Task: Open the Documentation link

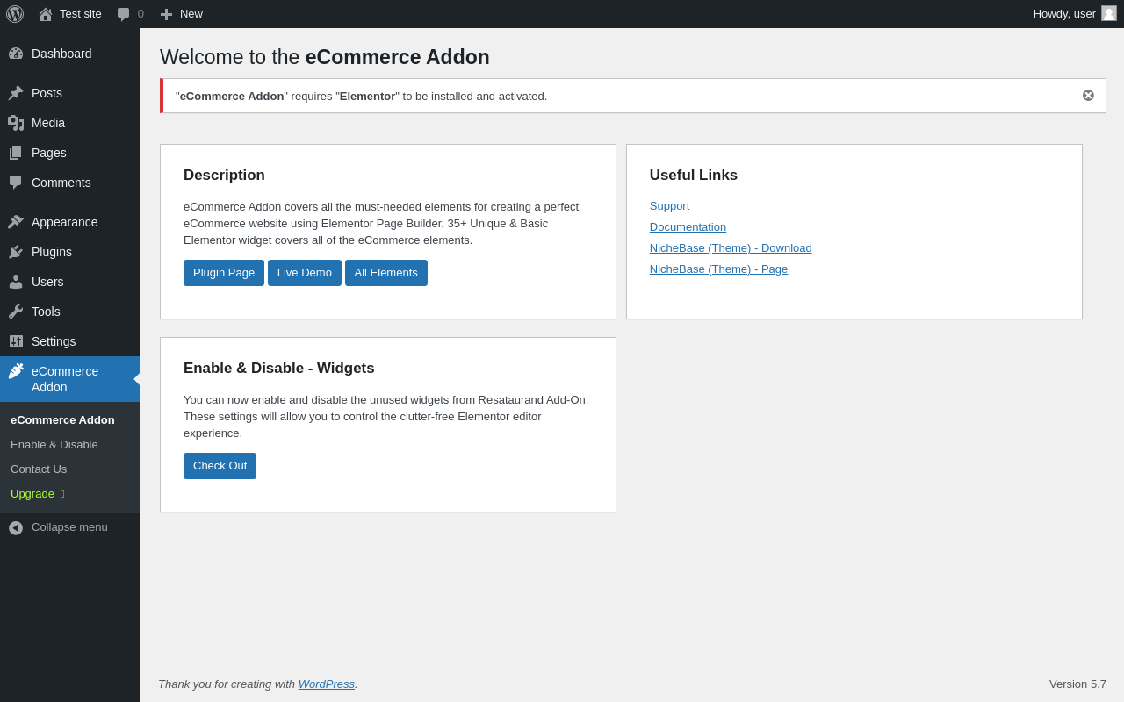Action: (688, 227)
